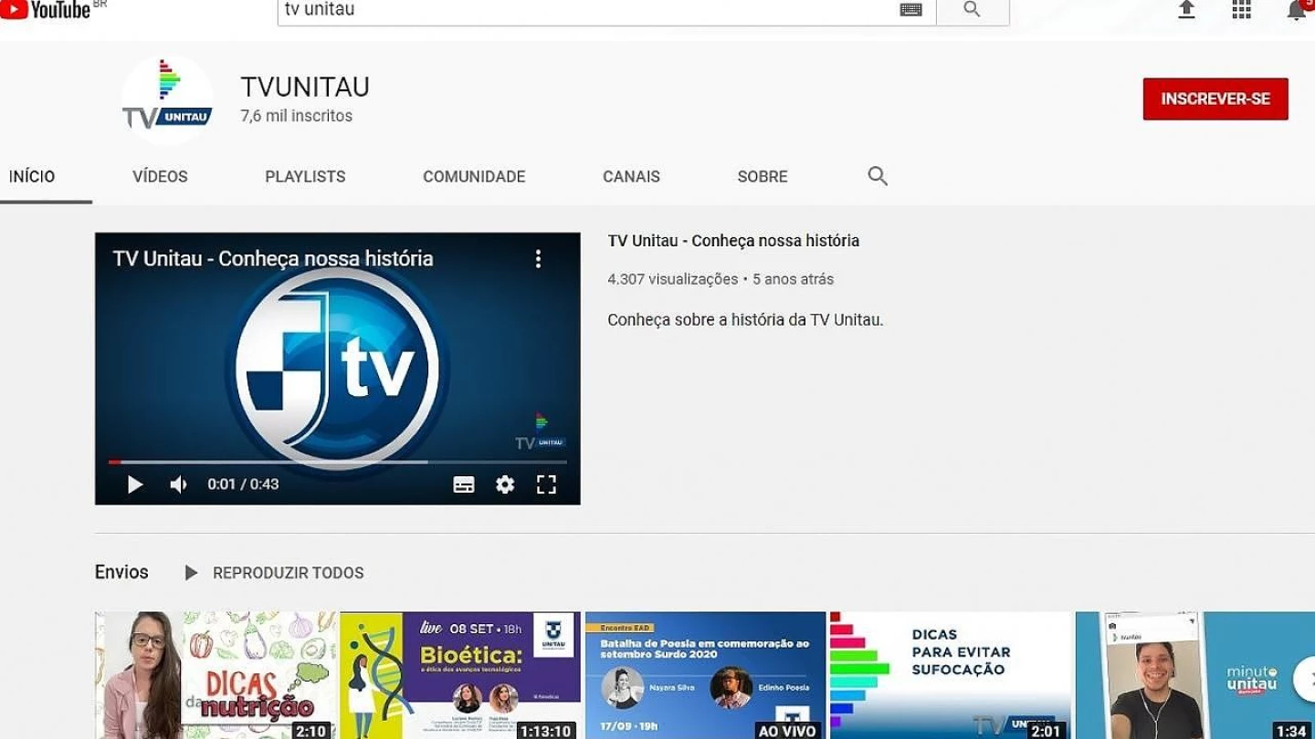Open the Dicas da nutrição video thumbnail
Image resolution: width=1315 pixels, height=739 pixels.
point(216,675)
